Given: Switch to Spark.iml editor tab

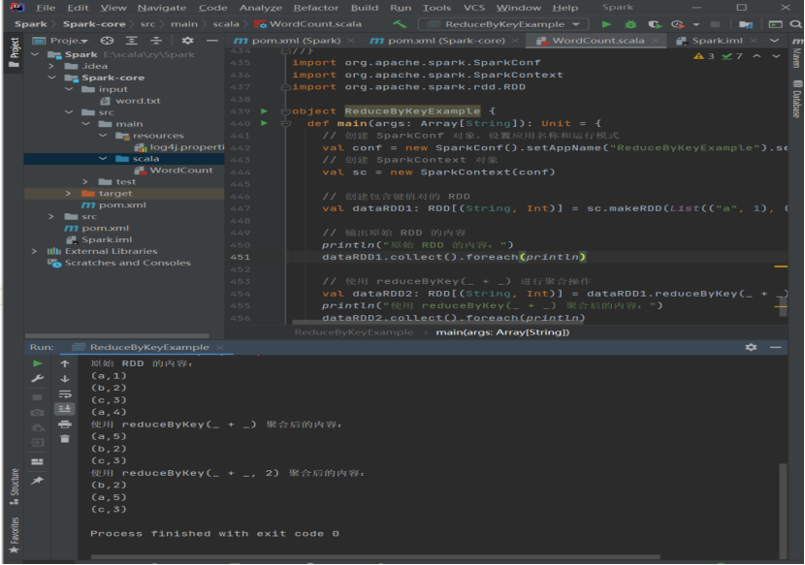Looking at the screenshot, I should [x=717, y=41].
